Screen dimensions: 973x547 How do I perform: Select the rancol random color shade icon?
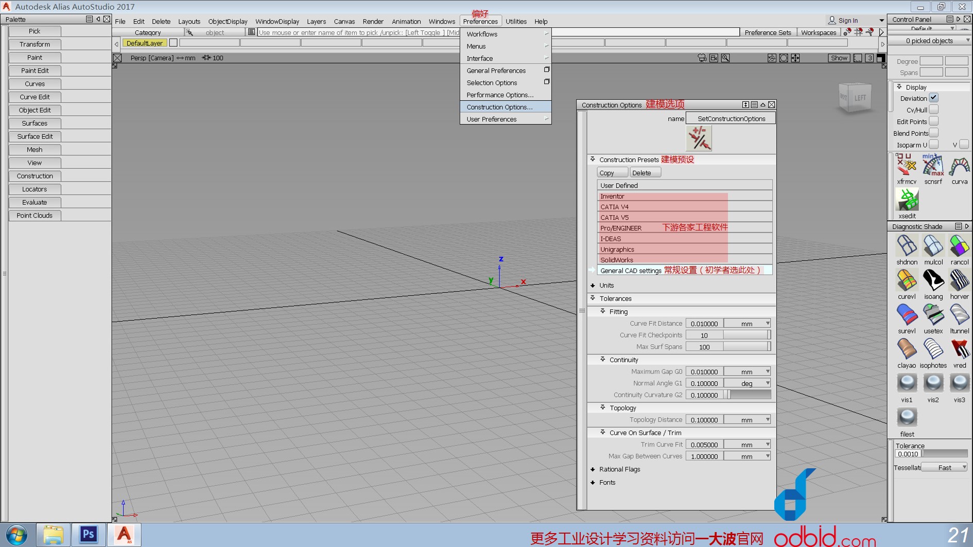pos(959,246)
